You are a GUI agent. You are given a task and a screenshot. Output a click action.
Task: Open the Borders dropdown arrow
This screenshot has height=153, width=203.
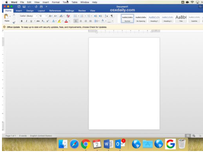click(112, 21)
